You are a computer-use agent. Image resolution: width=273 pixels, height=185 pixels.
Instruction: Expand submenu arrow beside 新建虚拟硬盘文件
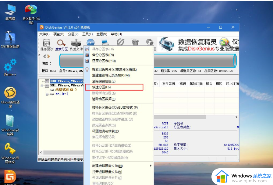click(x=151, y=166)
